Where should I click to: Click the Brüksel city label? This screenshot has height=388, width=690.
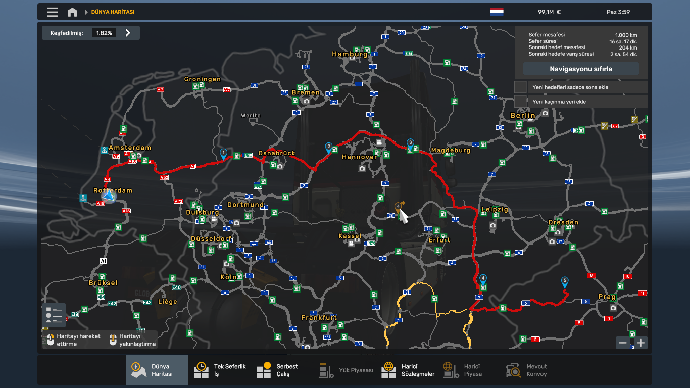tap(103, 283)
